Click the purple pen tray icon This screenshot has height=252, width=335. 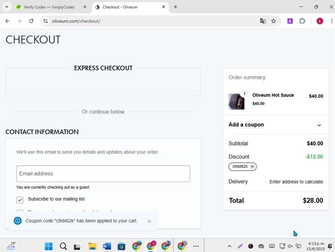pos(240,246)
